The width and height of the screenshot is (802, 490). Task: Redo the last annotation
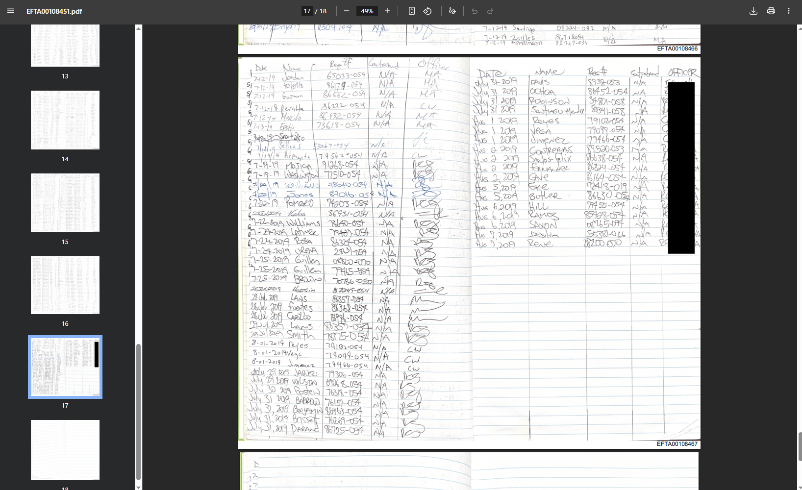click(490, 11)
